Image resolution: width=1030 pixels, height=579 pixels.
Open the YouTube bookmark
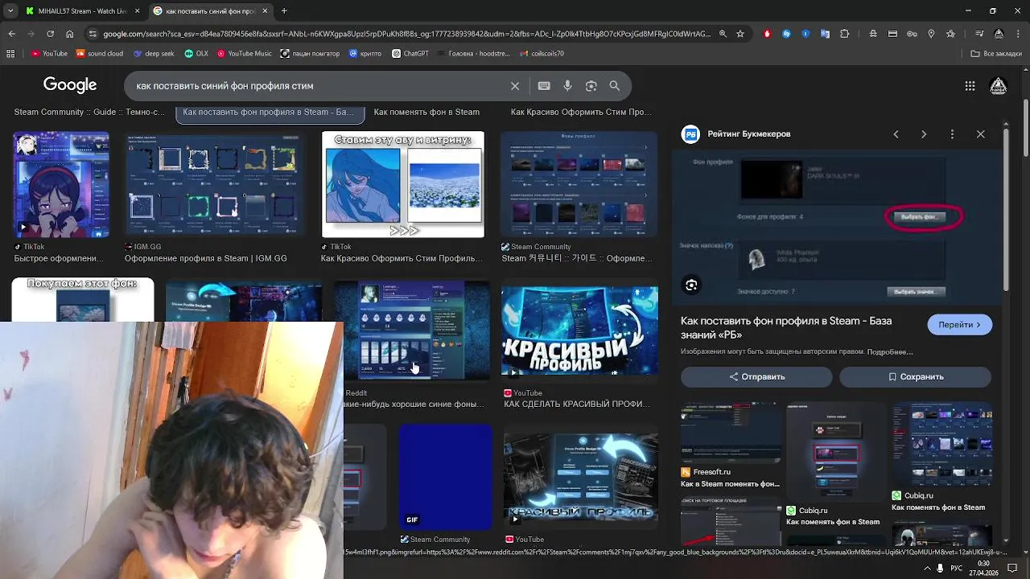click(49, 54)
